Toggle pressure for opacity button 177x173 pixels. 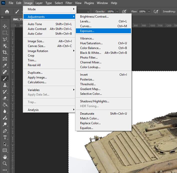124,12
